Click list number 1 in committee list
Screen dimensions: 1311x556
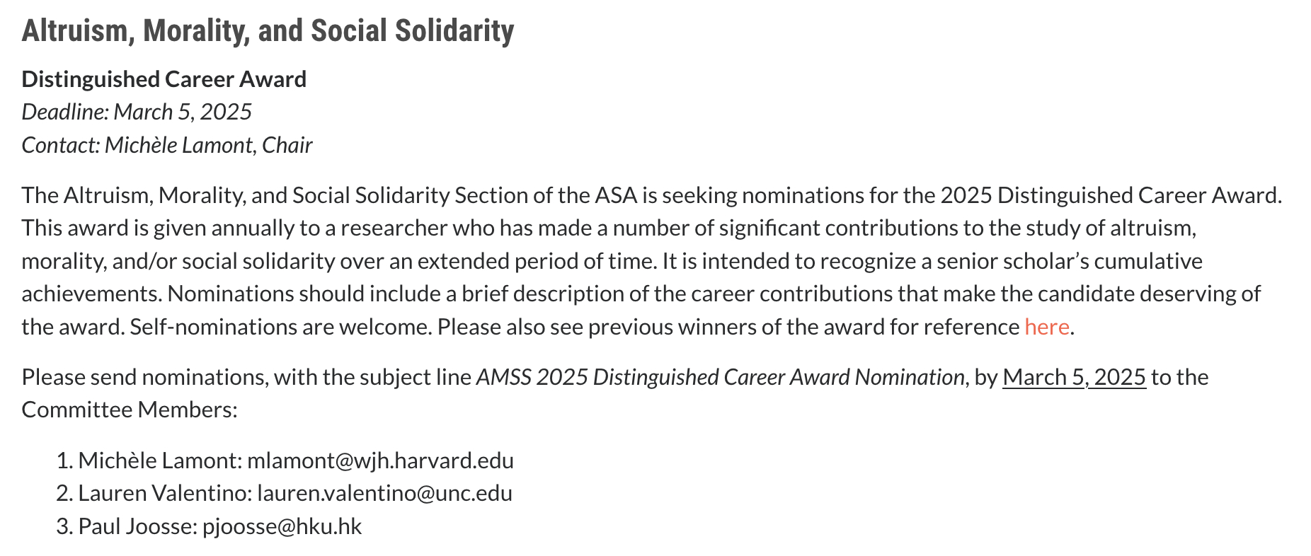(64, 461)
